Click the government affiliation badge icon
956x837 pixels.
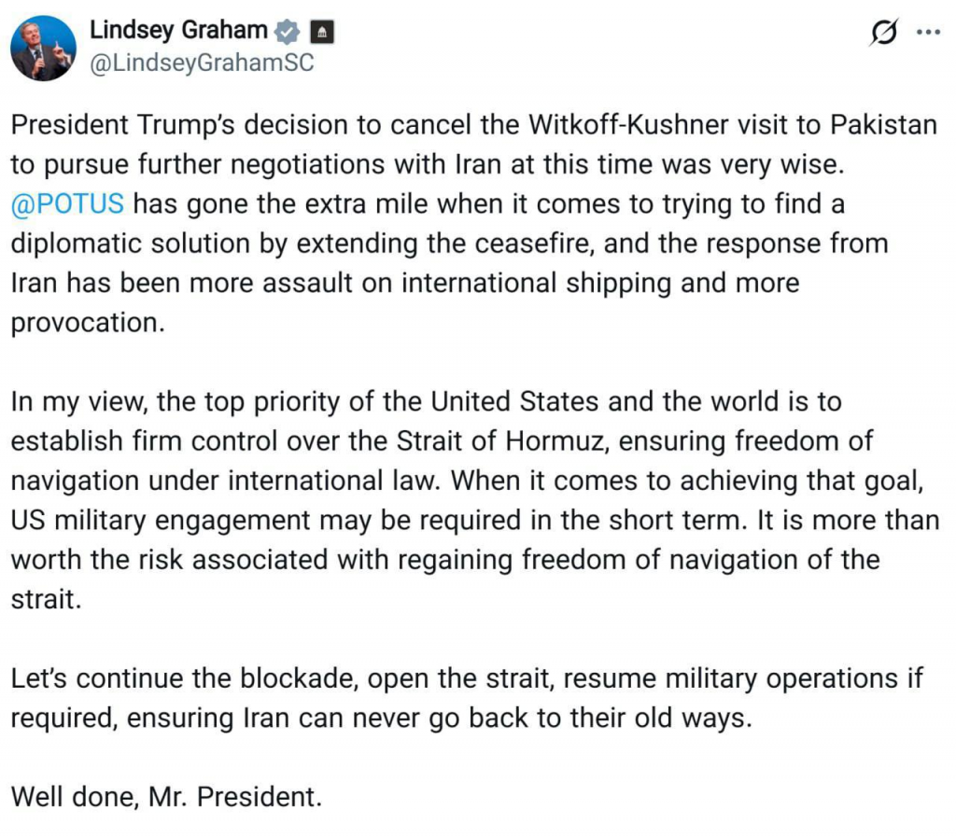320,32
